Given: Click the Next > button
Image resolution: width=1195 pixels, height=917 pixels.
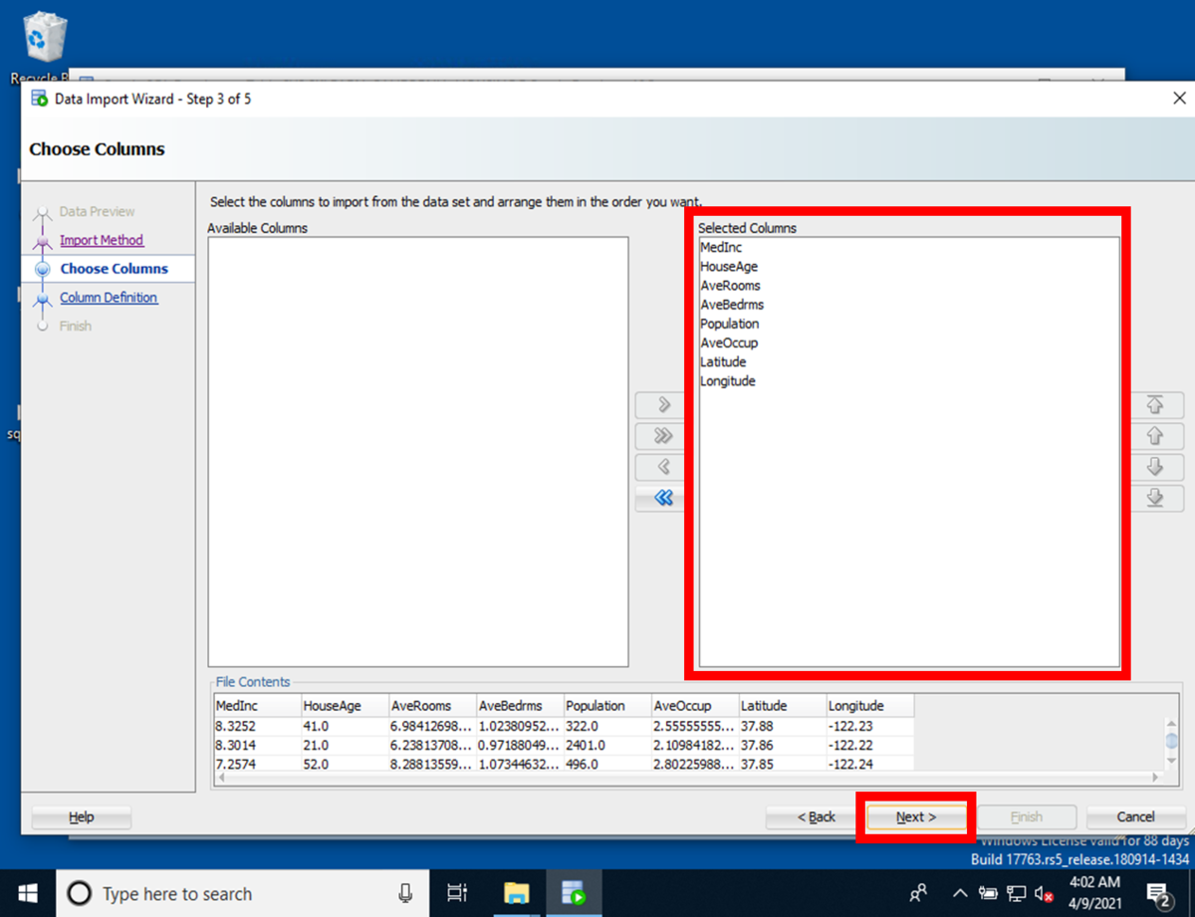Looking at the screenshot, I should (916, 817).
